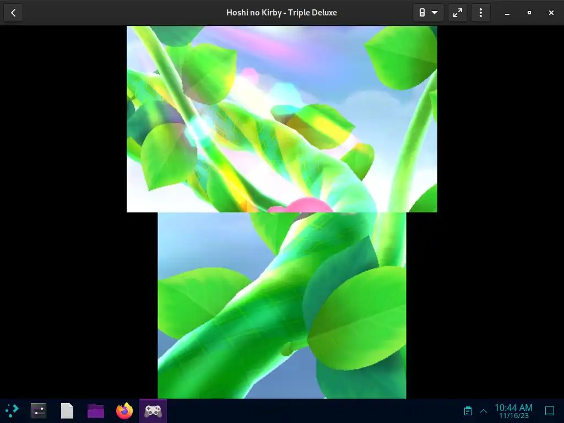Open the purple file manager folder
This screenshot has width=564, height=423.
tap(96, 410)
